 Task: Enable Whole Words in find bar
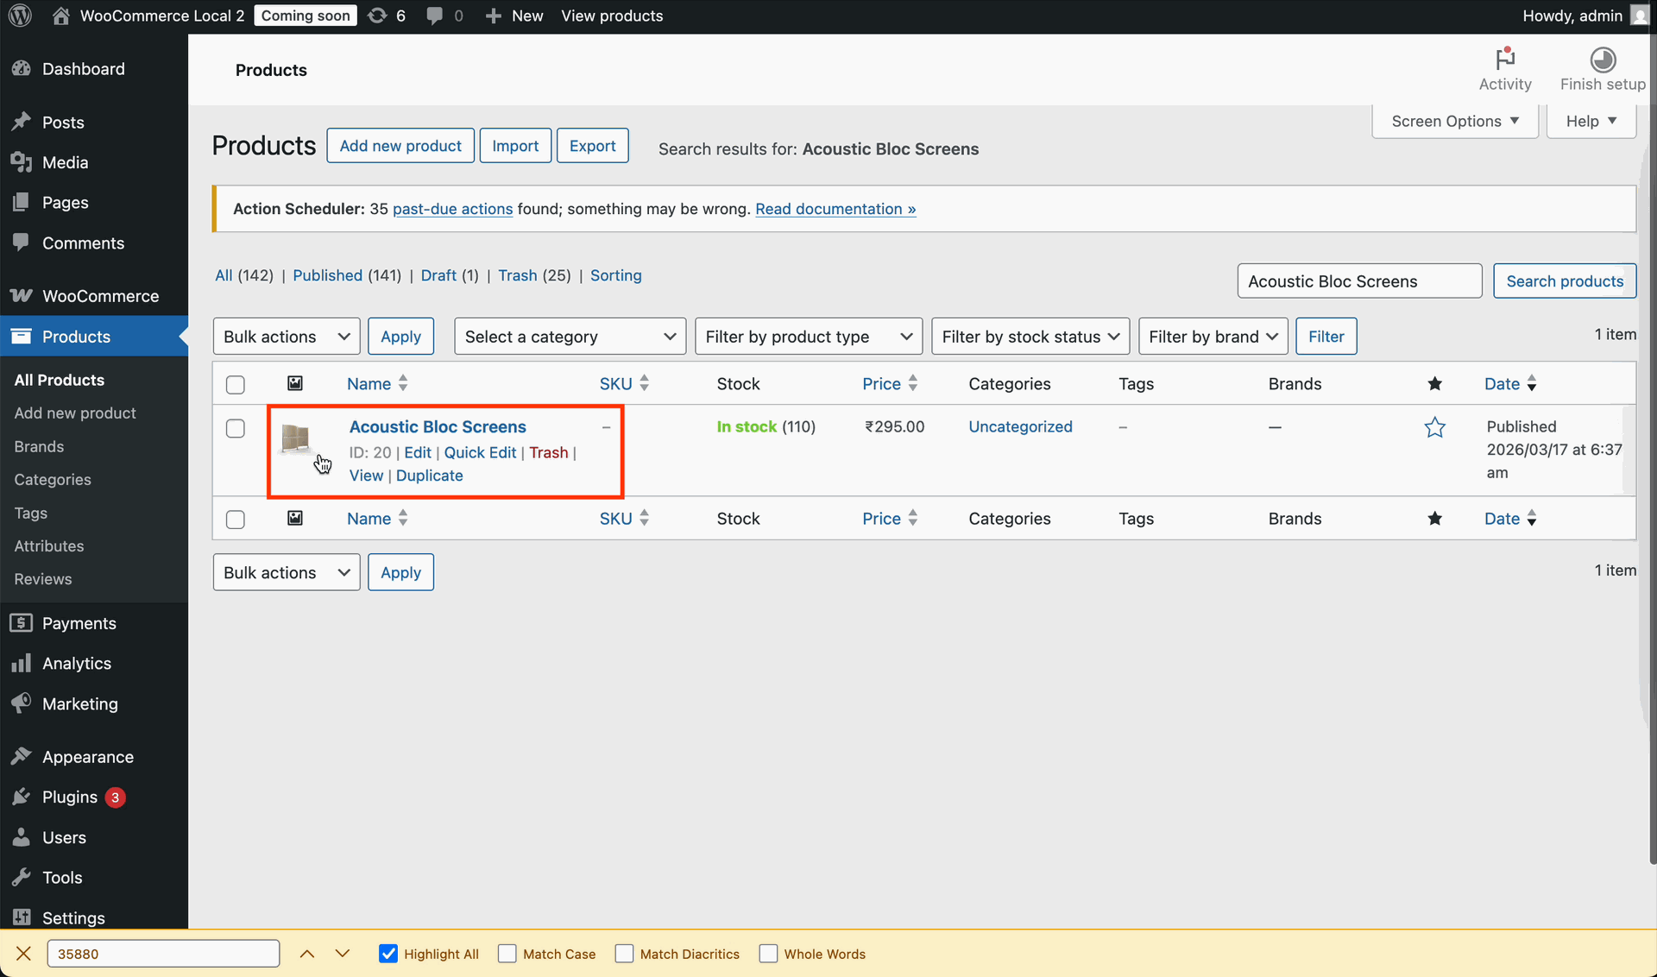[768, 954]
